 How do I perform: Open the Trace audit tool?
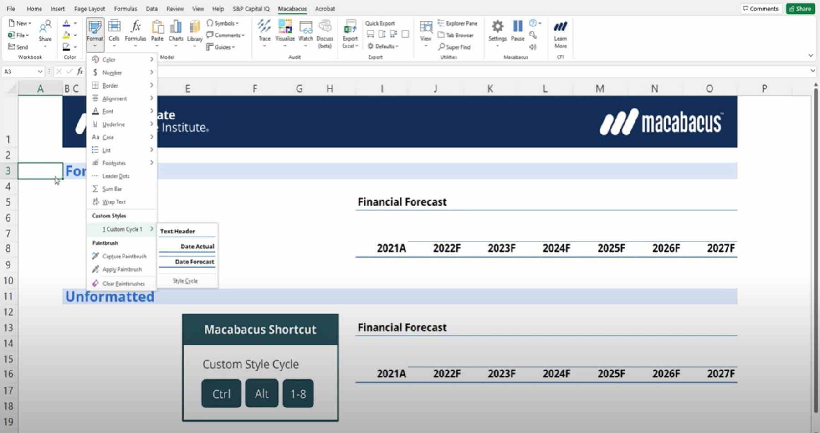pos(264,32)
